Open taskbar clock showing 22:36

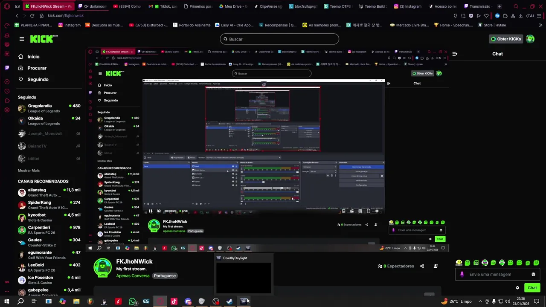pos(521,301)
